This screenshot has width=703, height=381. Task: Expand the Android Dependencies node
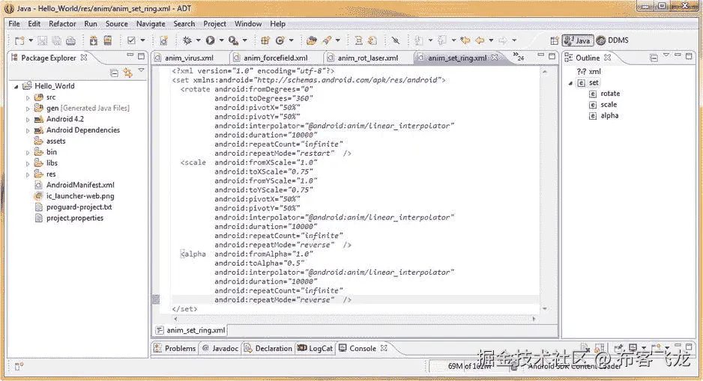pyautogui.click(x=28, y=130)
